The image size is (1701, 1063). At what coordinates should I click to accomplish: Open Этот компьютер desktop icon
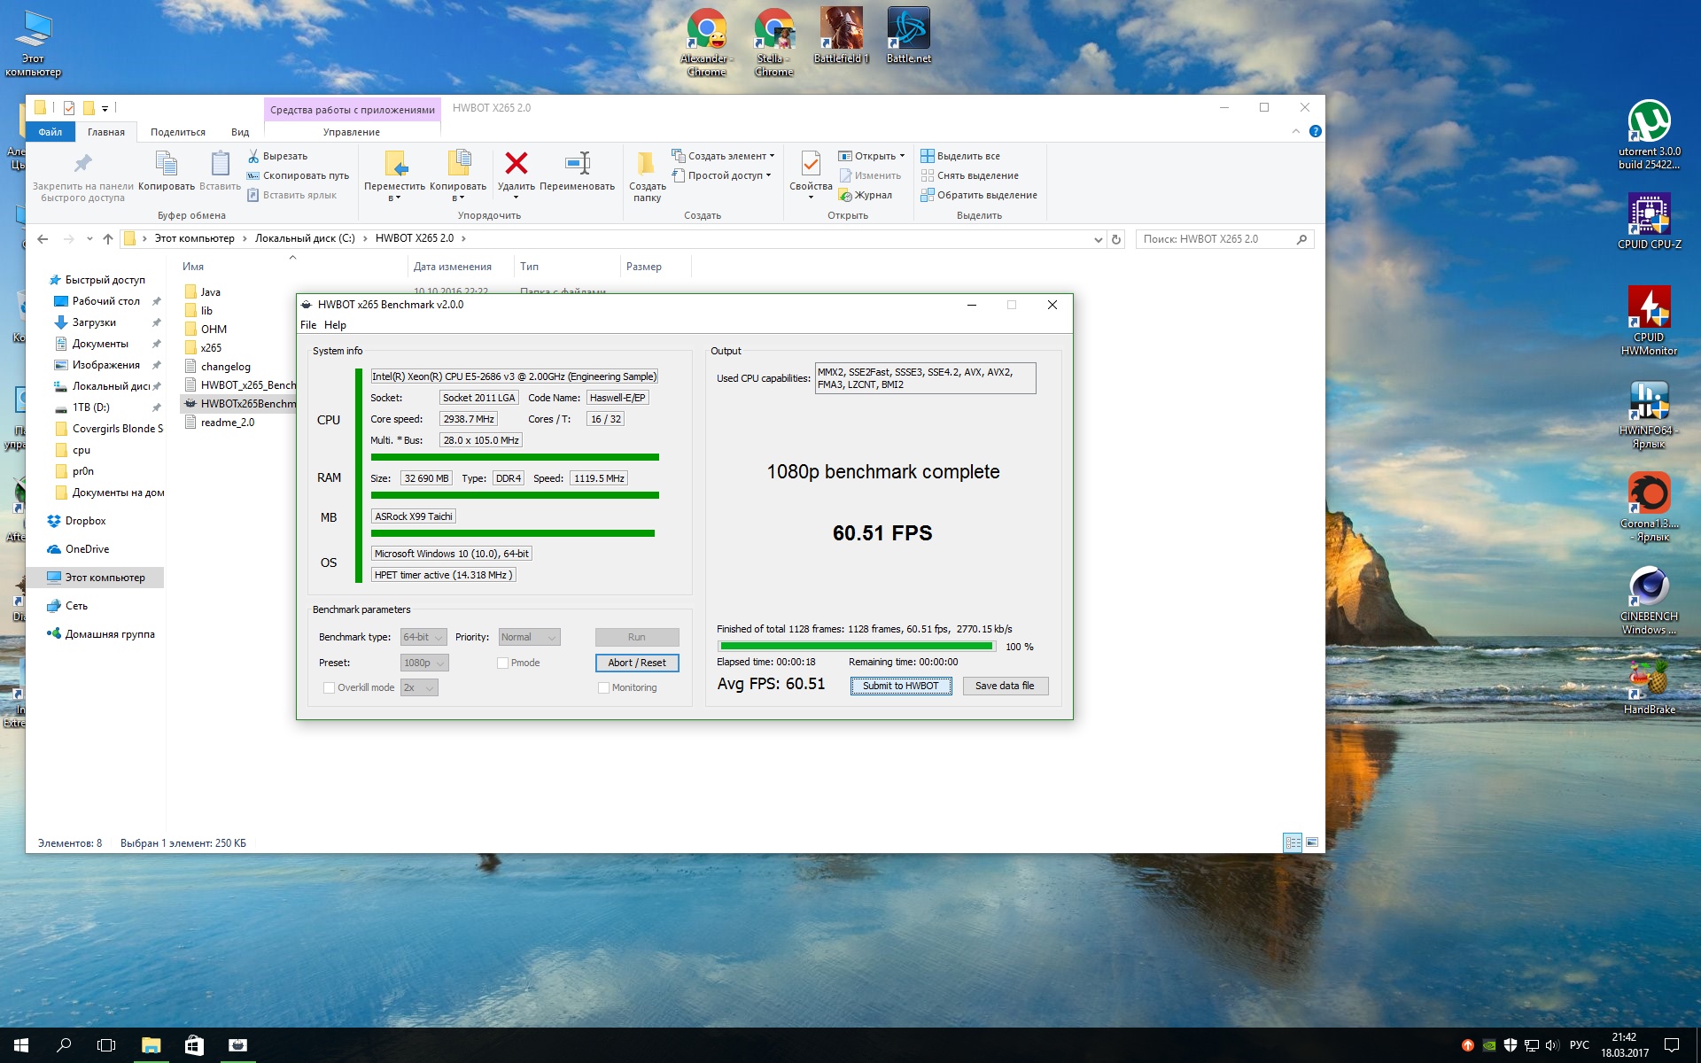point(34,43)
